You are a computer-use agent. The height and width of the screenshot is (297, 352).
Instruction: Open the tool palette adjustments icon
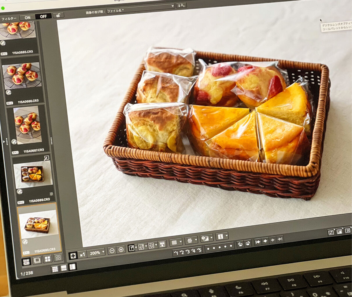331,233
